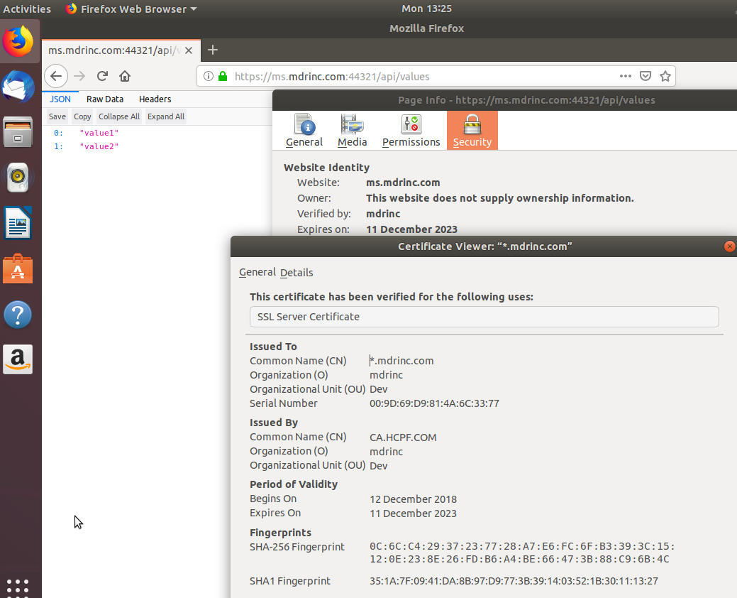View site connection security padlock
This screenshot has width=737, height=598.
click(223, 76)
